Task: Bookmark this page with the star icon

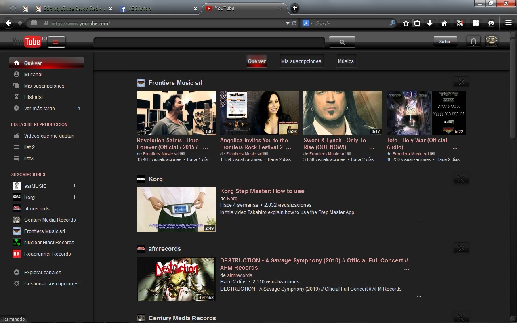Action: pyautogui.click(x=406, y=23)
